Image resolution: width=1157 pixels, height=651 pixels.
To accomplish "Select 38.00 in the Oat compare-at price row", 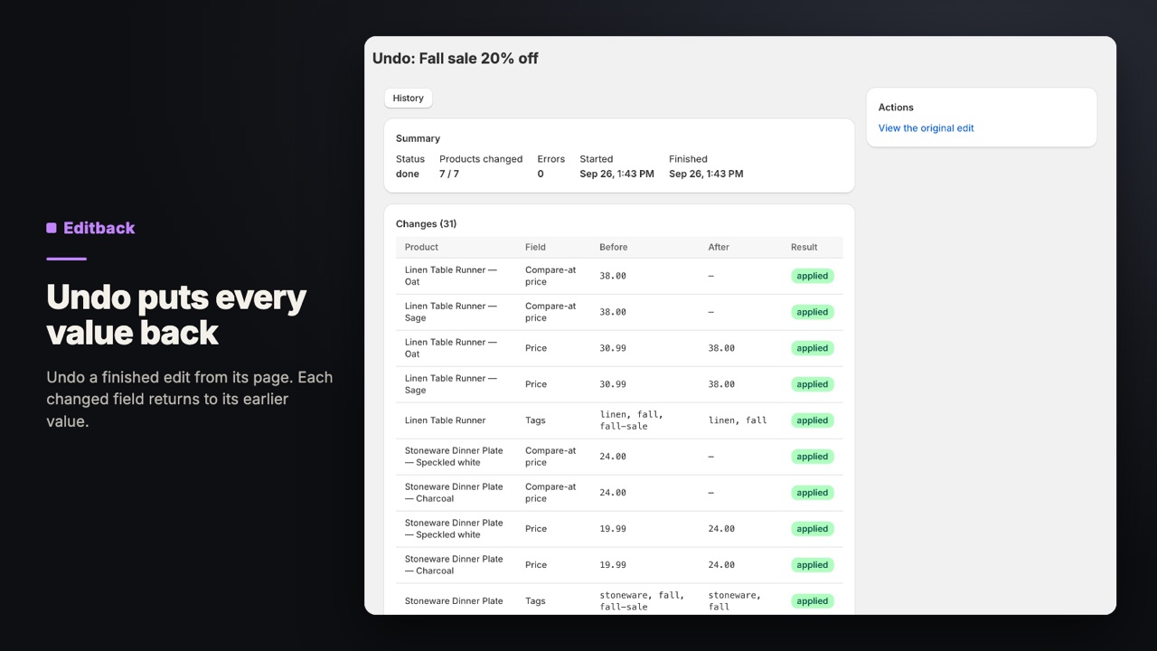I will coord(613,276).
